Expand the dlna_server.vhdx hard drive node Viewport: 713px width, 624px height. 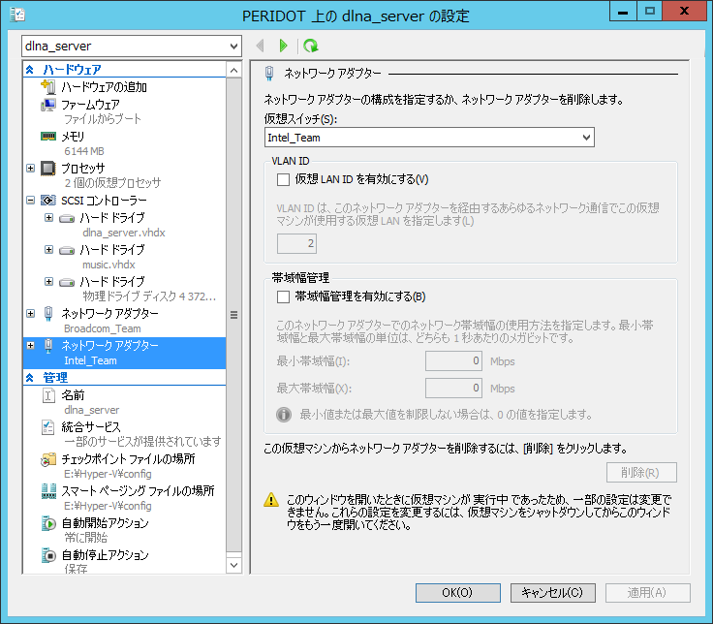48,218
